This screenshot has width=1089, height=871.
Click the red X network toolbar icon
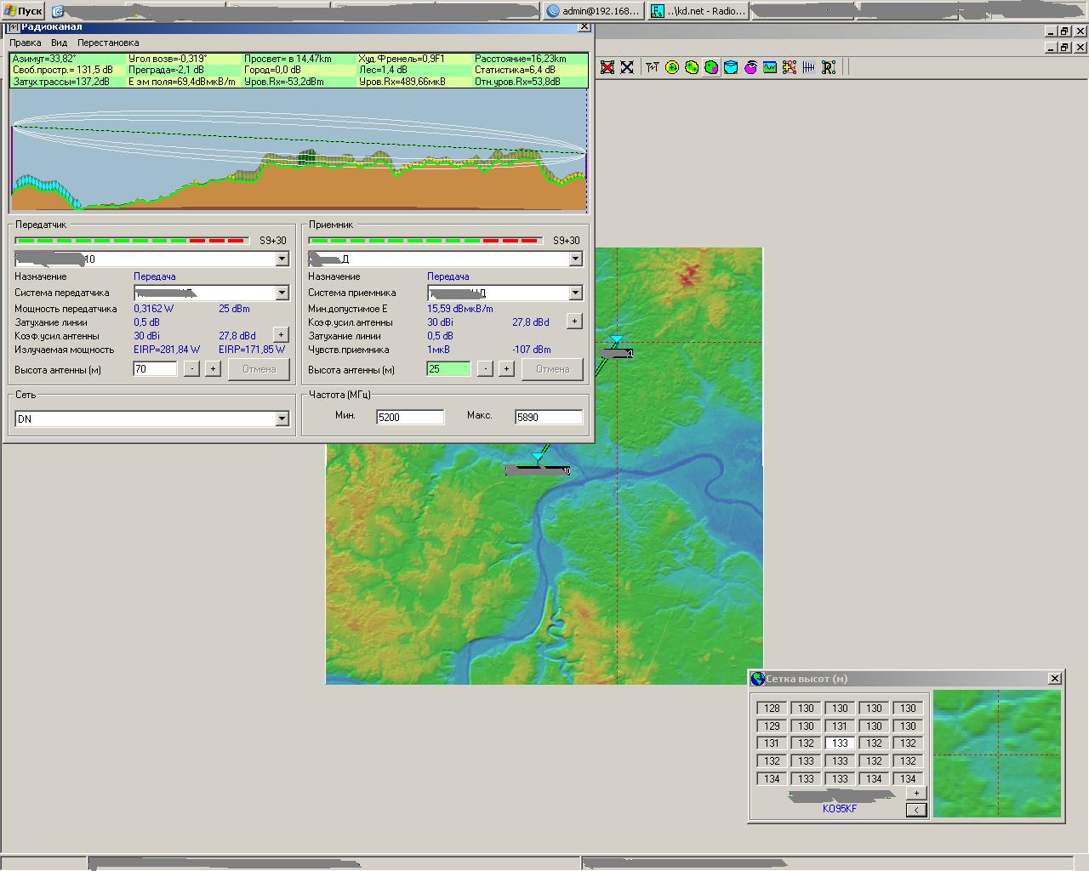click(607, 67)
